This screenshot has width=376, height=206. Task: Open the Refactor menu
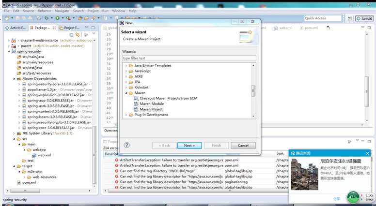point(45,11)
